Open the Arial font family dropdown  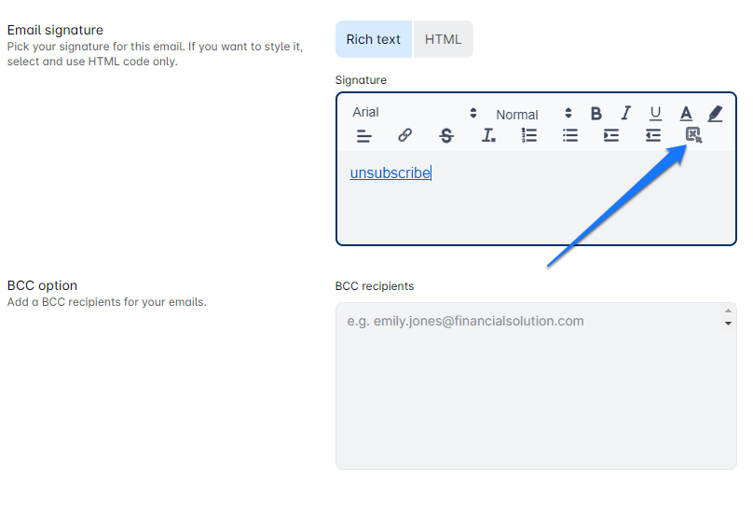tap(415, 113)
